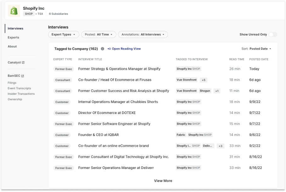Click the INTERVIEW TITLE column header

pyautogui.click(x=90, y=59)
